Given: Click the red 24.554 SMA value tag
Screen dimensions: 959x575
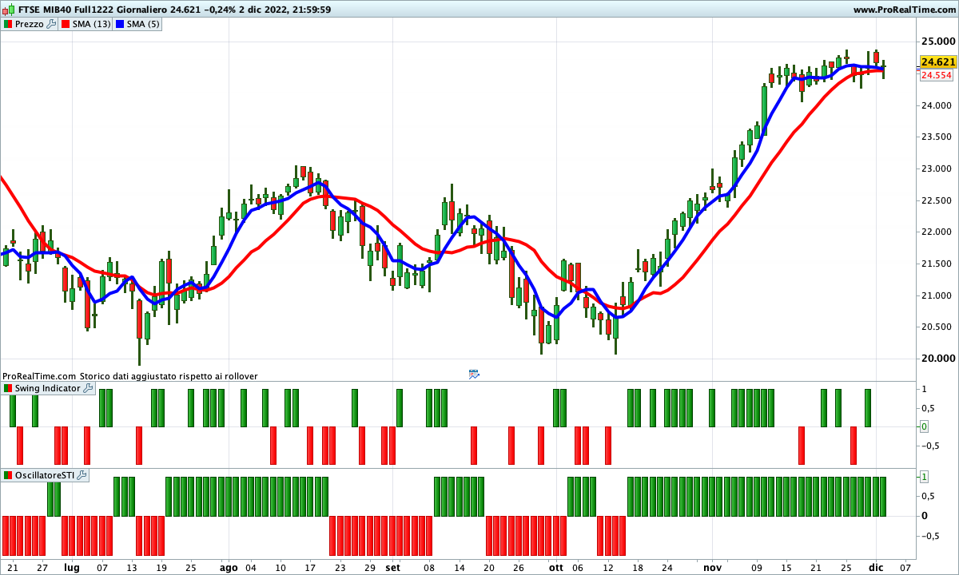Looking at the screenshot, I should pos(936,75).
